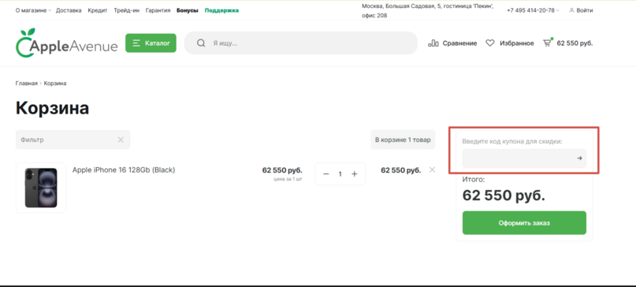Open the Гарантия page
The width and height of the screenshot is (636, 287).
(x=158, y=10)
